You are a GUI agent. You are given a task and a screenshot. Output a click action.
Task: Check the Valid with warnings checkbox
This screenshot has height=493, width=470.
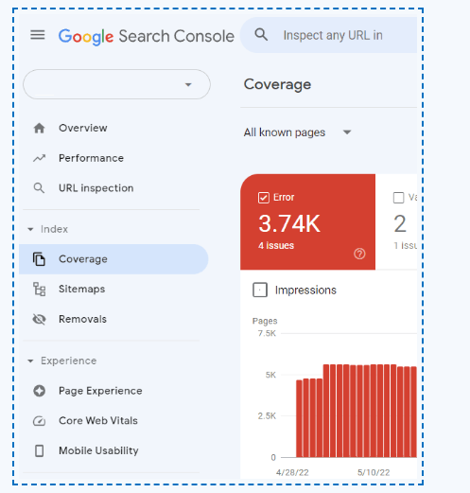[399, 198]
